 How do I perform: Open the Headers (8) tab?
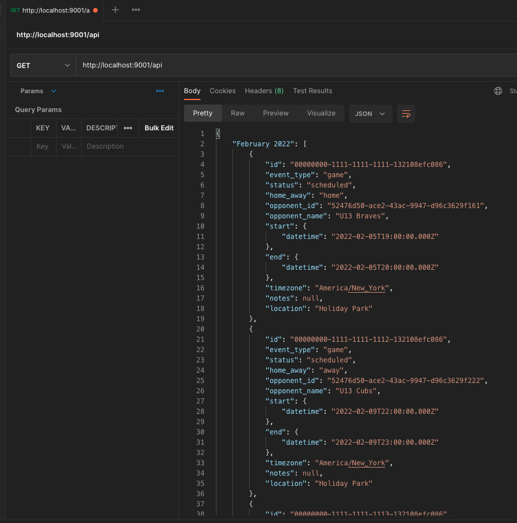264,91
